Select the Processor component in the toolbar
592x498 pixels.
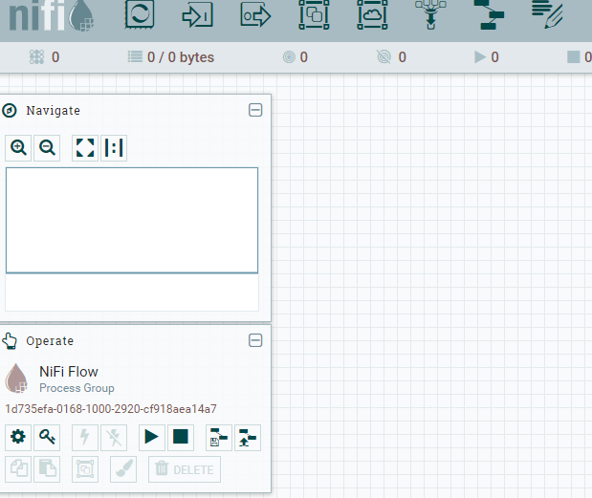(140, 15)
